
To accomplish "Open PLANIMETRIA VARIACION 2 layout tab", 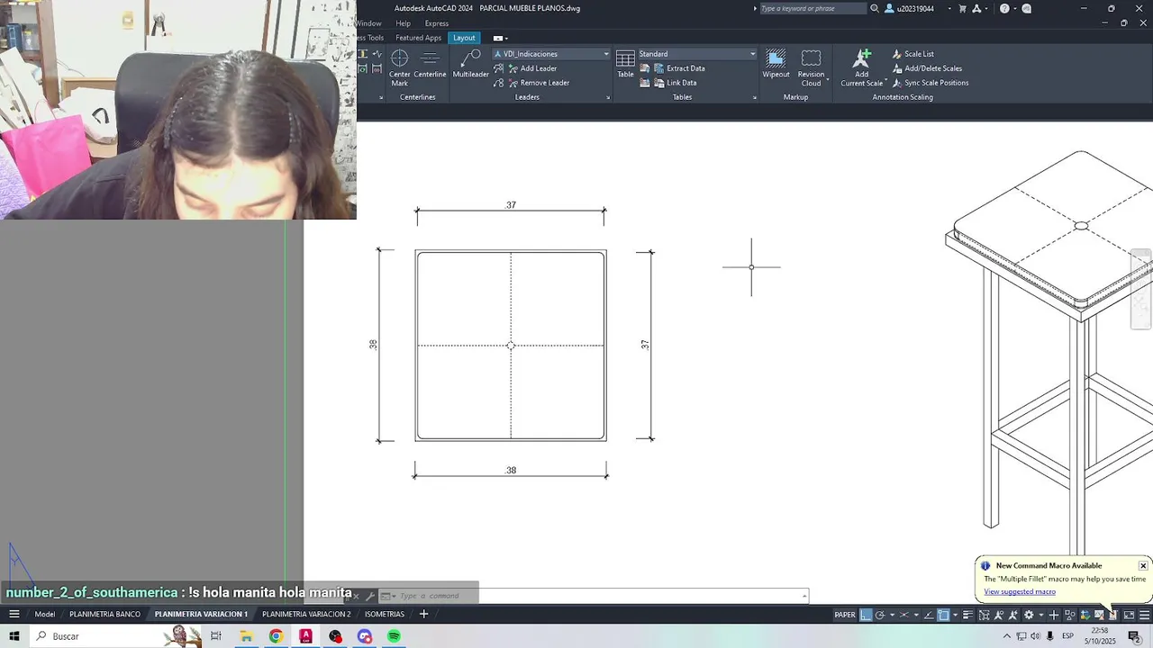I will [306, 614].
